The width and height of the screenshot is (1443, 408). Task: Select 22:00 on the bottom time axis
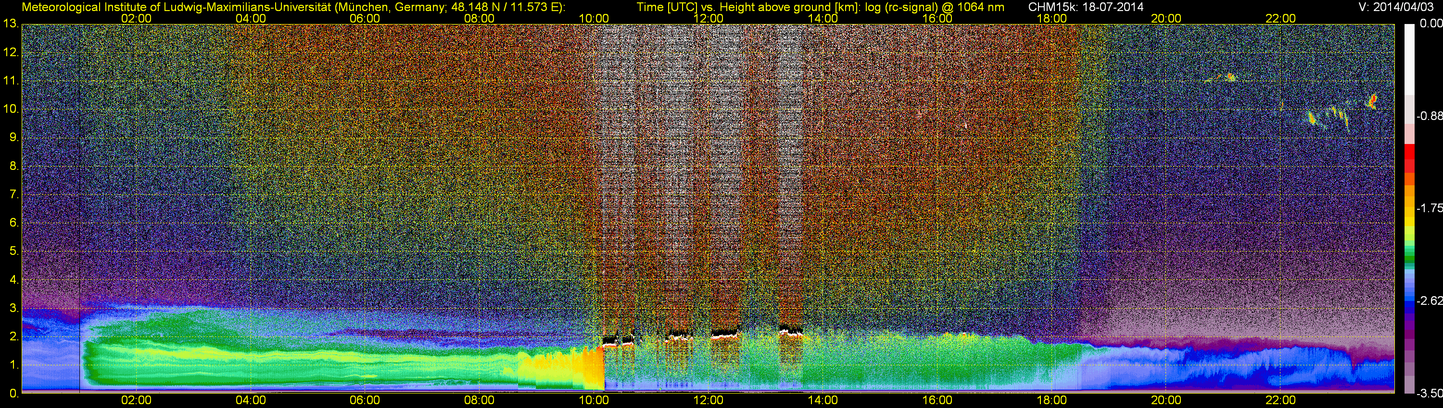1280,400
